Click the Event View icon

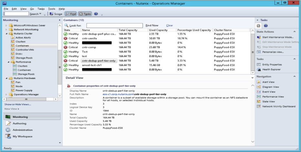(259, 92)
